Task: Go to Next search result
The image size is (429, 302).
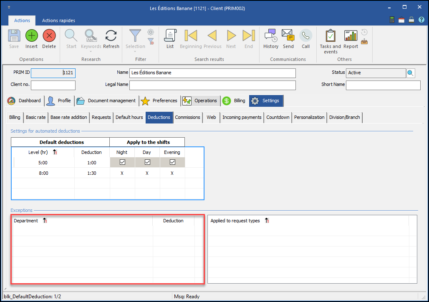Action: coord(231,36)
